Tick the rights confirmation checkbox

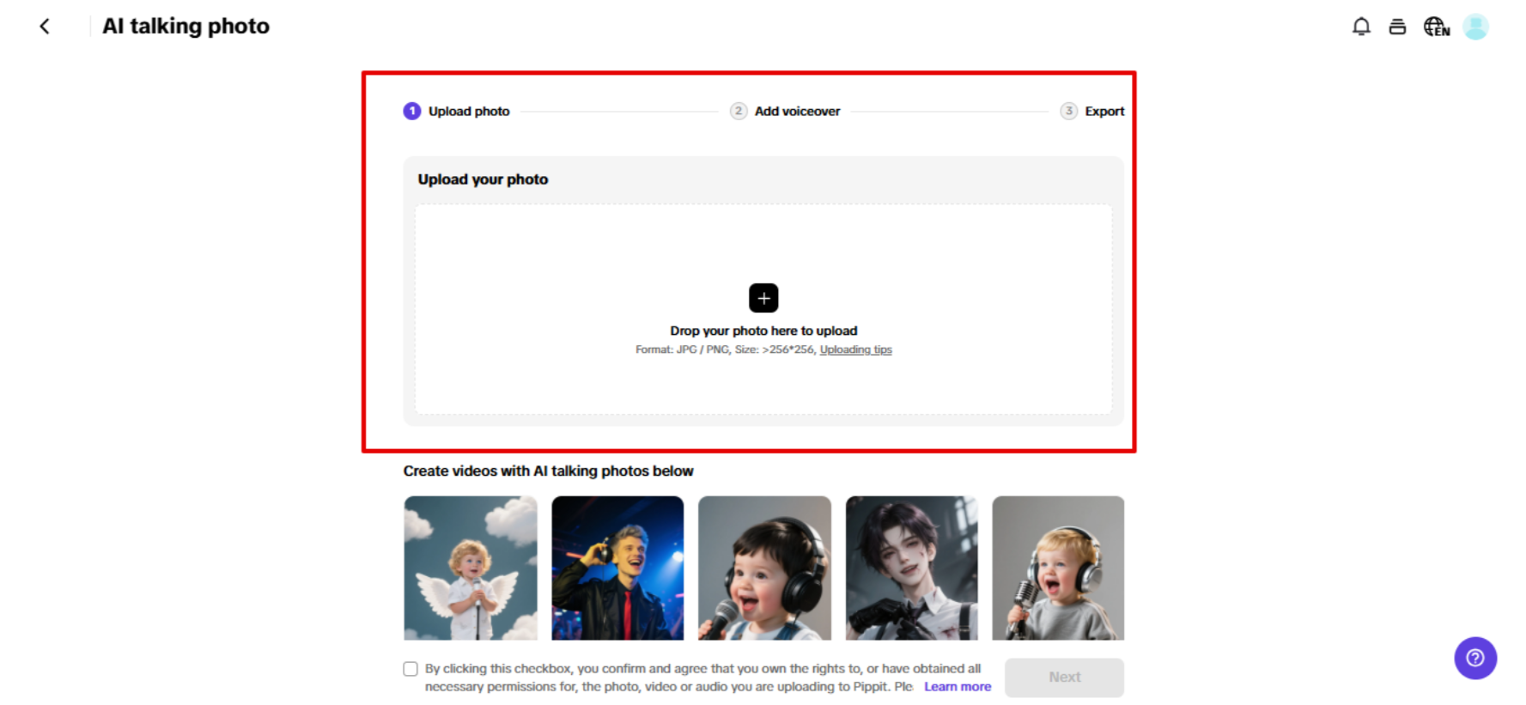pyautogui.click(x=410, y=669)
